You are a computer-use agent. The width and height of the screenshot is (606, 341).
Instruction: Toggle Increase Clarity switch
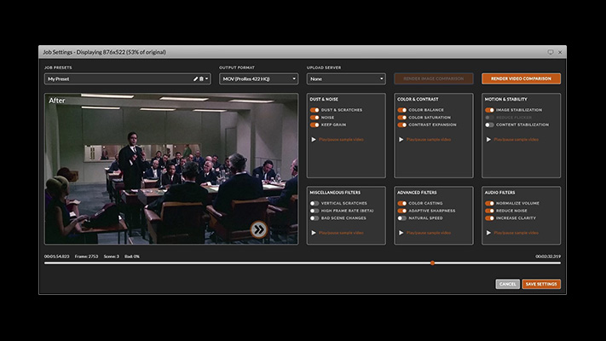click(x=490, y=218)
